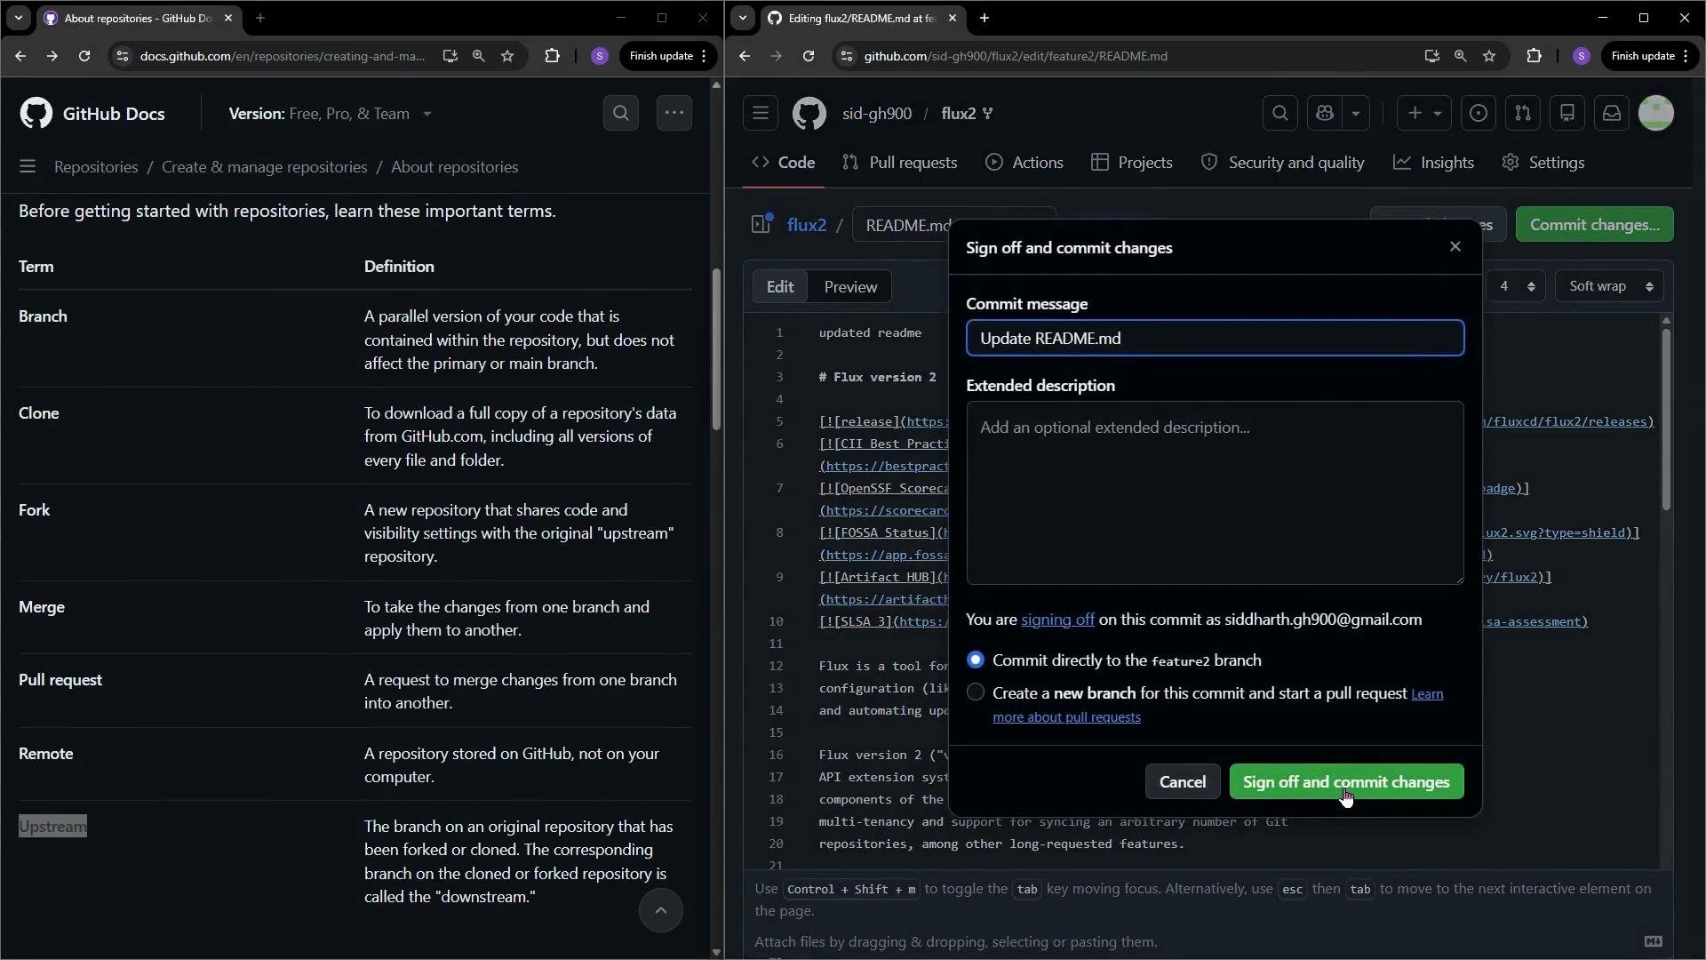The image size is (1706, 960).
Task: Click the GitHub Docs octocat logo
Action: coord(36,114)
